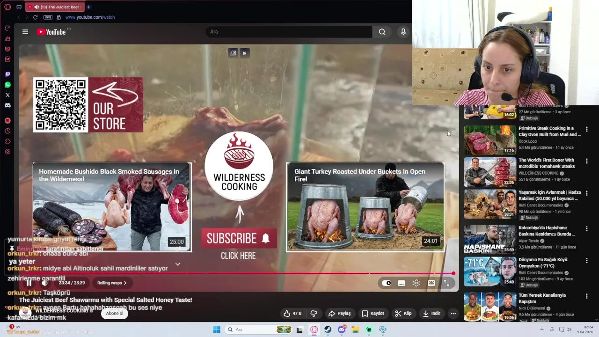Subscribe with the Abone ol button
599x337 pixels.
[x=115, y=314]
